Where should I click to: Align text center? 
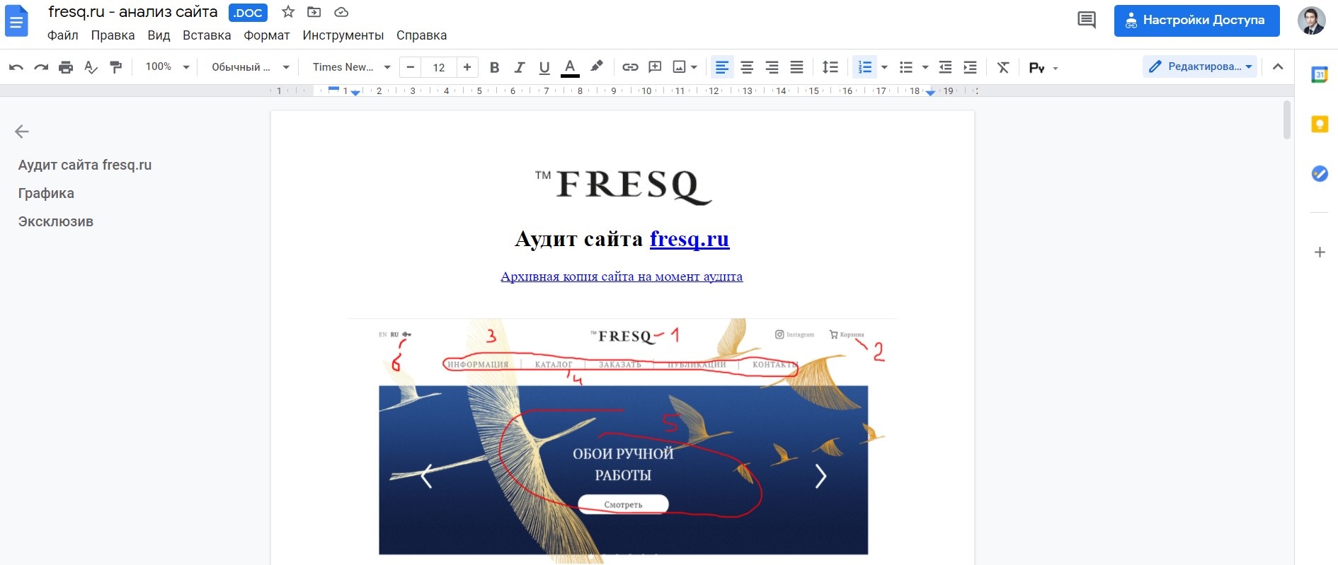tap(747, 67)
